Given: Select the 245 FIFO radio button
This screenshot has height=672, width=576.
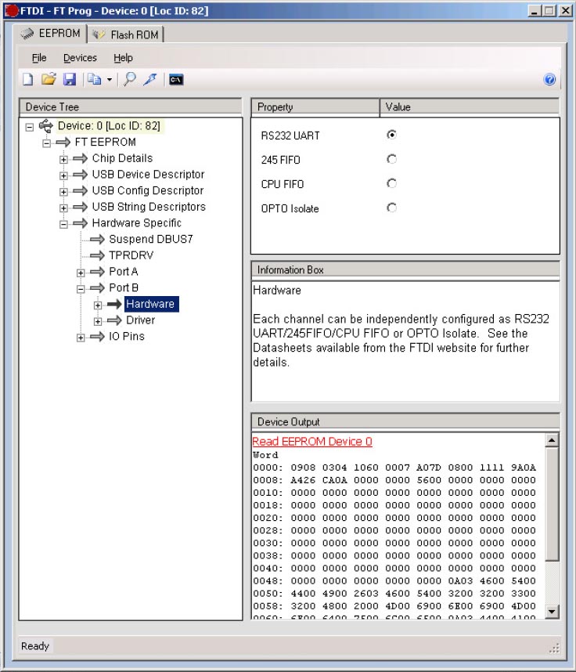Looking at the screenshot, I should click(x=391, y=159).
